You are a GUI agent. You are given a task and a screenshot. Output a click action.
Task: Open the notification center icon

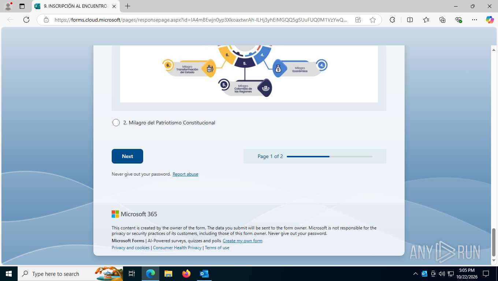pos(486,274)
